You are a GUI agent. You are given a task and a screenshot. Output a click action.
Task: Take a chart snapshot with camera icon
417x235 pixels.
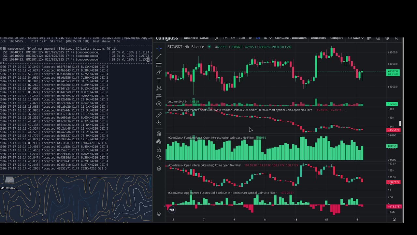pos(378,39)
